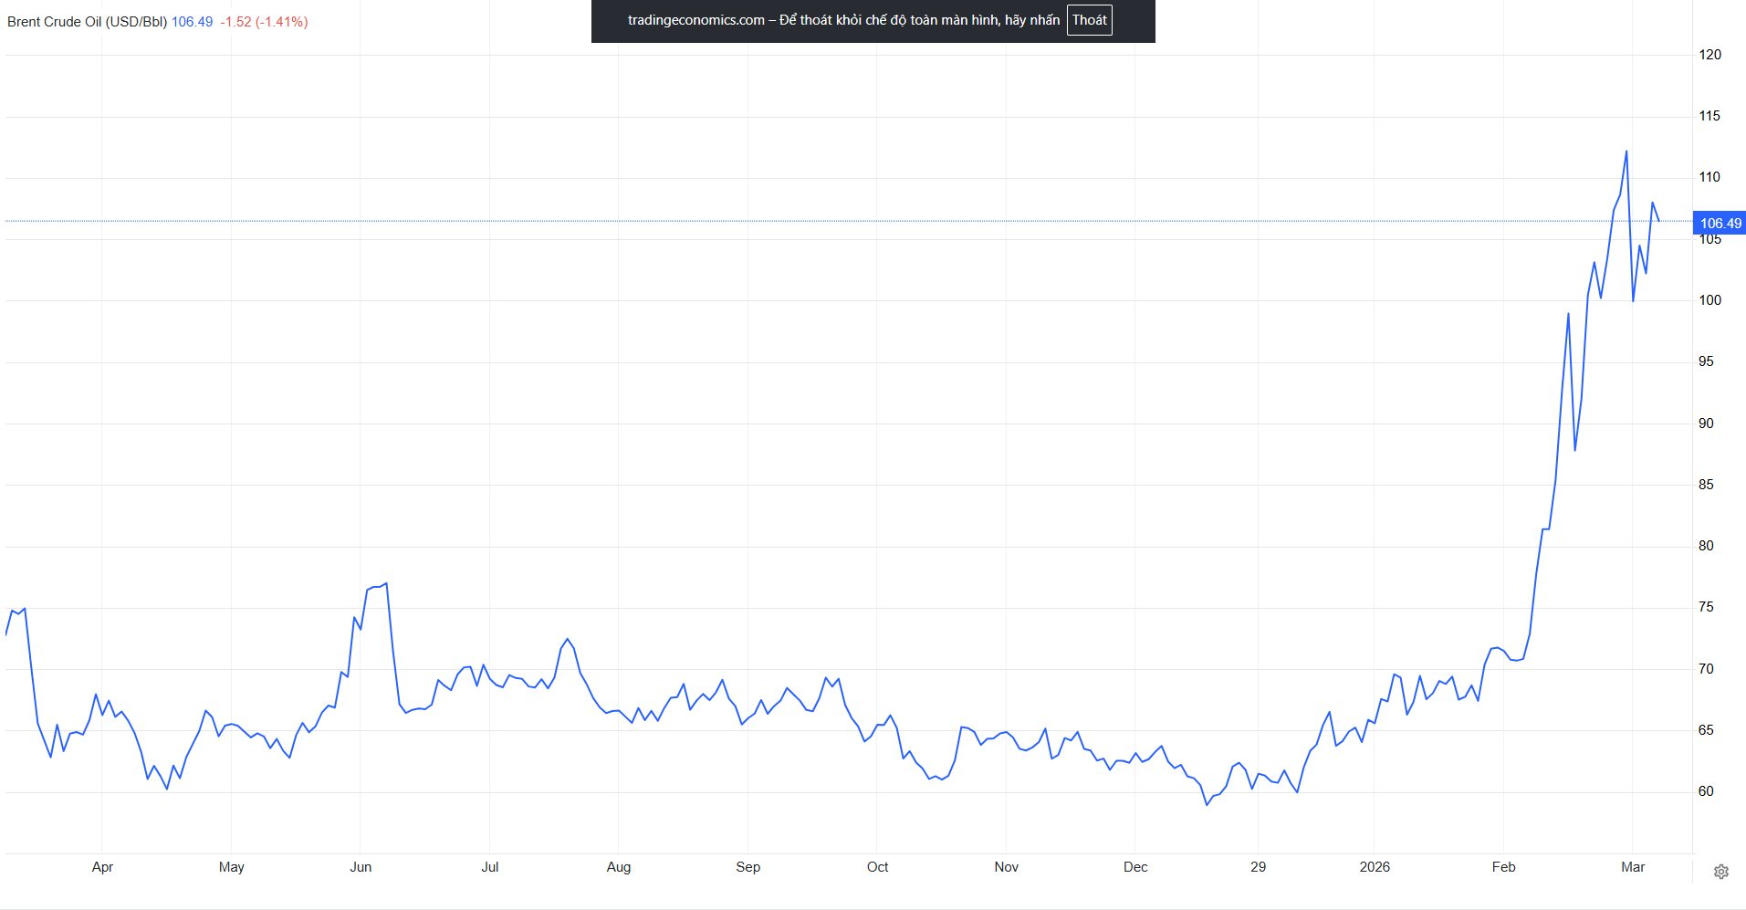This screenshot has width=1746, height=910.
Task: Click the 29 date marker on time axis
Action: point(1258,867)
